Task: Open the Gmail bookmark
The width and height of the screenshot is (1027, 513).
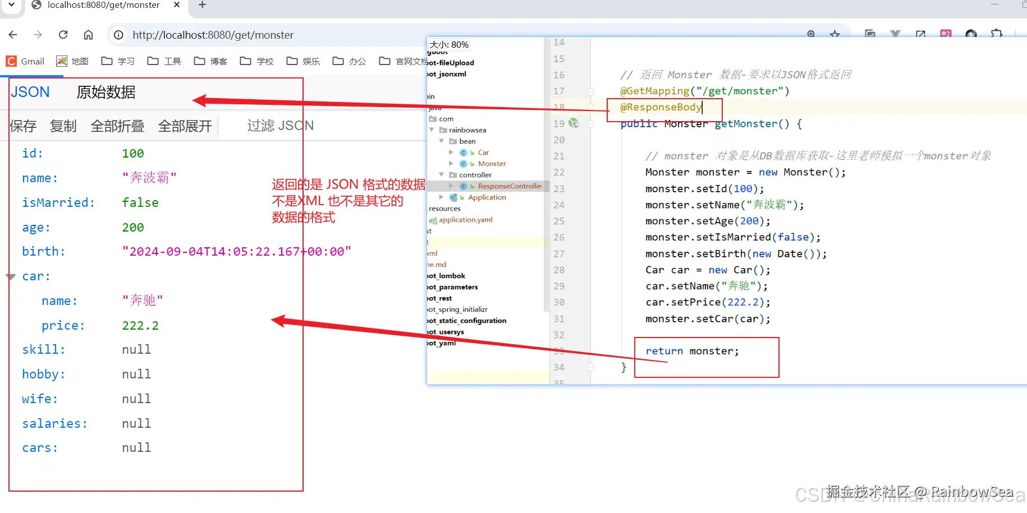Action: [x=25, y=61]
